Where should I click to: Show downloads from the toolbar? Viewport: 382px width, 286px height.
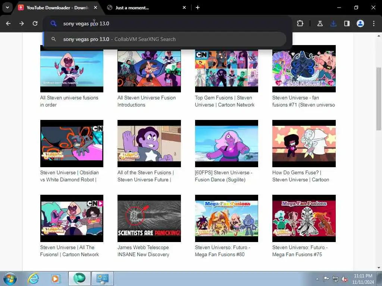tap(333, 23)
